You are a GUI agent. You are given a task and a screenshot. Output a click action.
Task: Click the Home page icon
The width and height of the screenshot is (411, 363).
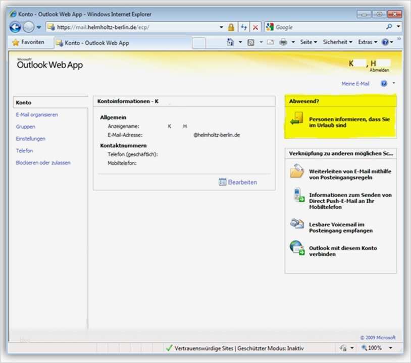(230, 42)
